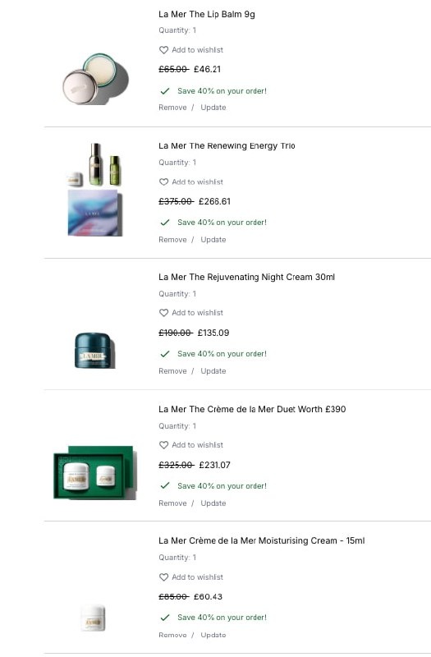Remove the Rejuvenating Night Cream 30ml
This screenshot has width=431, height=657.
[x=172, y=371]
